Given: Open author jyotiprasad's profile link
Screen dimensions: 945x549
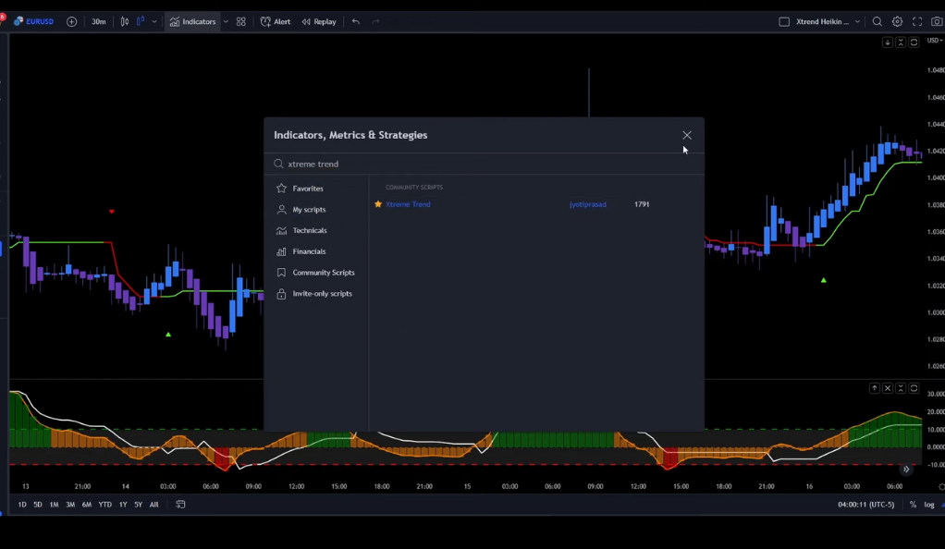Looking at the screenshot, I should click(x=587, y=204).
